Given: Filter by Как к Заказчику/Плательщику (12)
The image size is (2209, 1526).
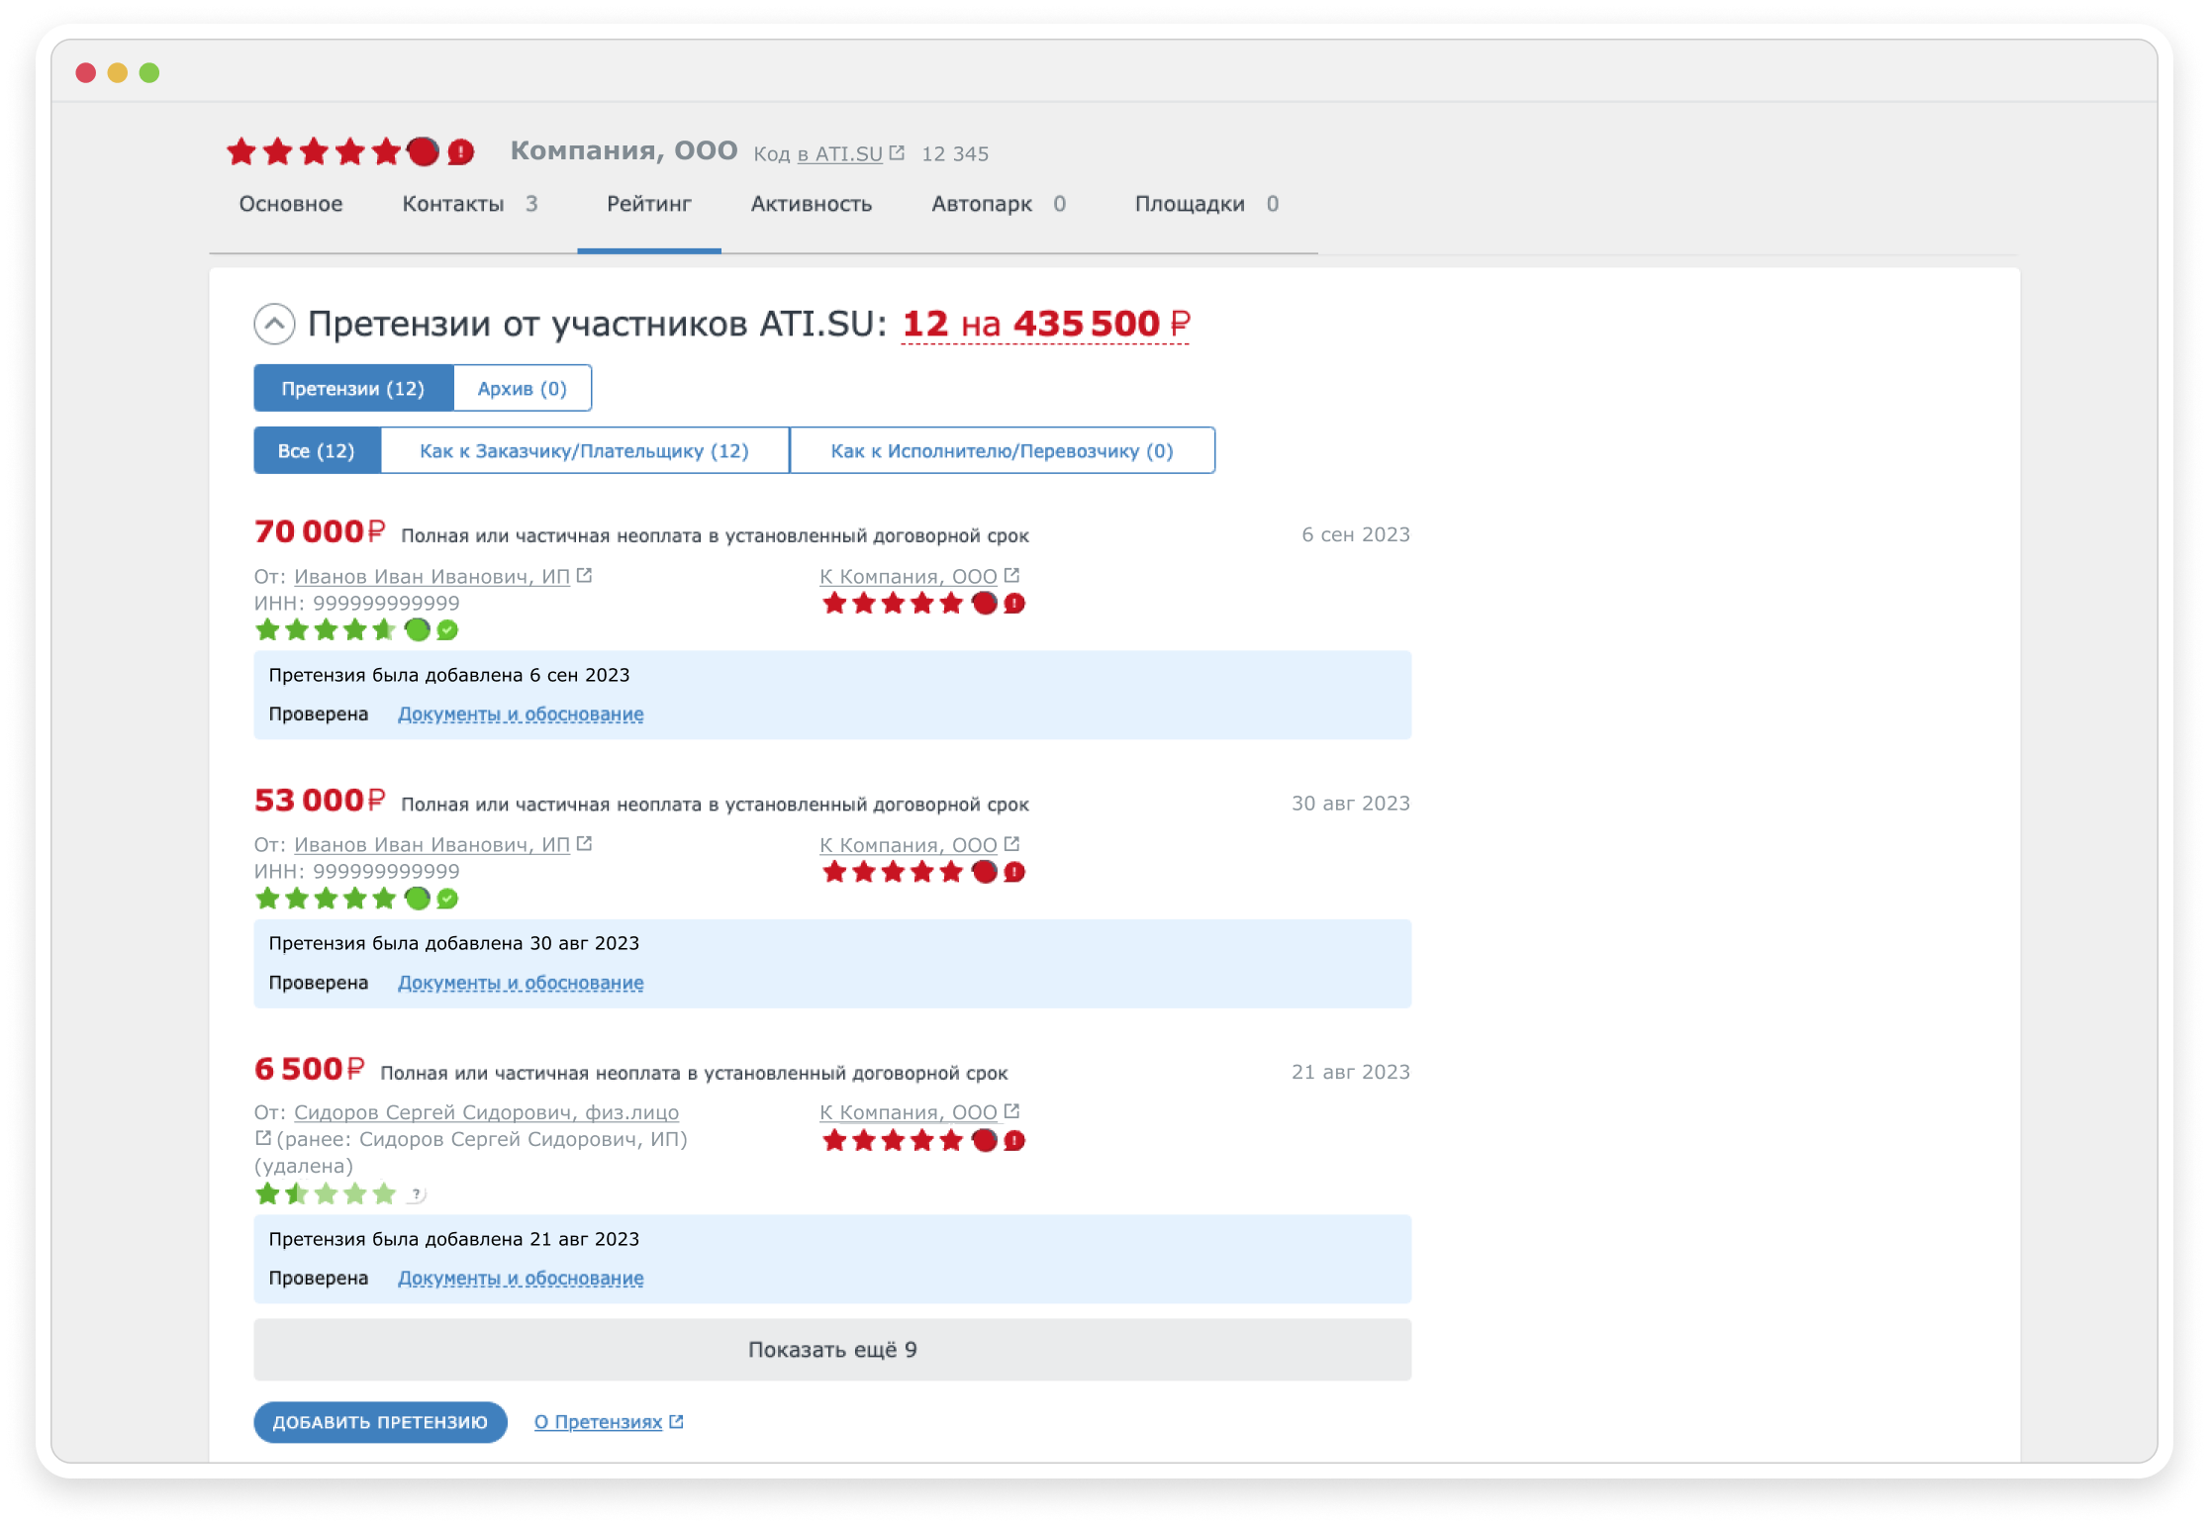Looking at the screenshot, I should click(x=584, y=450).
